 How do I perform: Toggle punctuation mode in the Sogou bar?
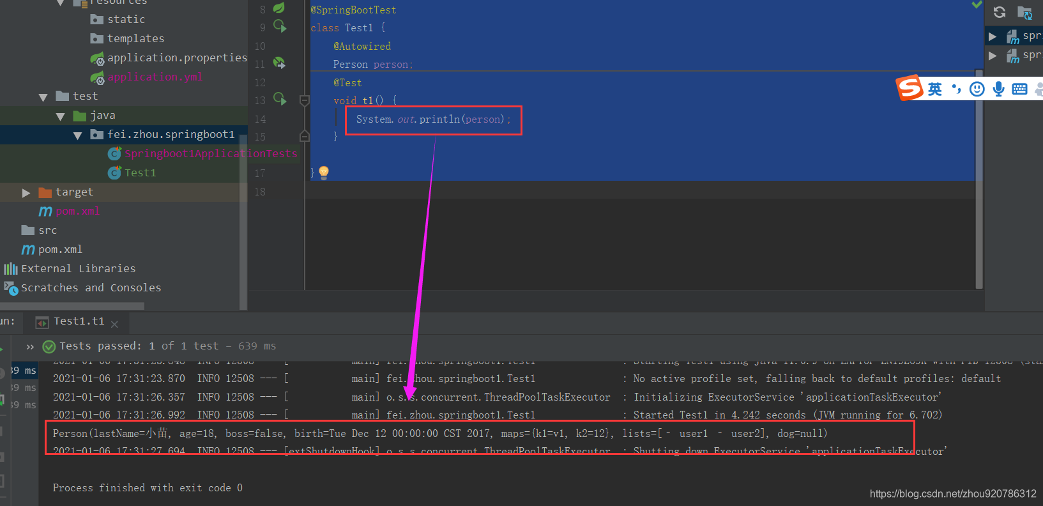(x=956, y=89)
